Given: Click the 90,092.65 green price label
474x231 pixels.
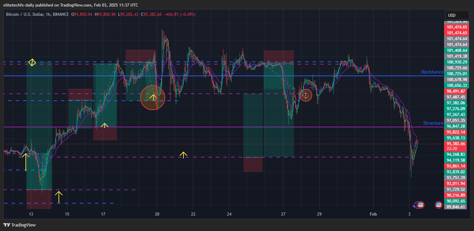Looking at the screenshot, I should (456, 201).
